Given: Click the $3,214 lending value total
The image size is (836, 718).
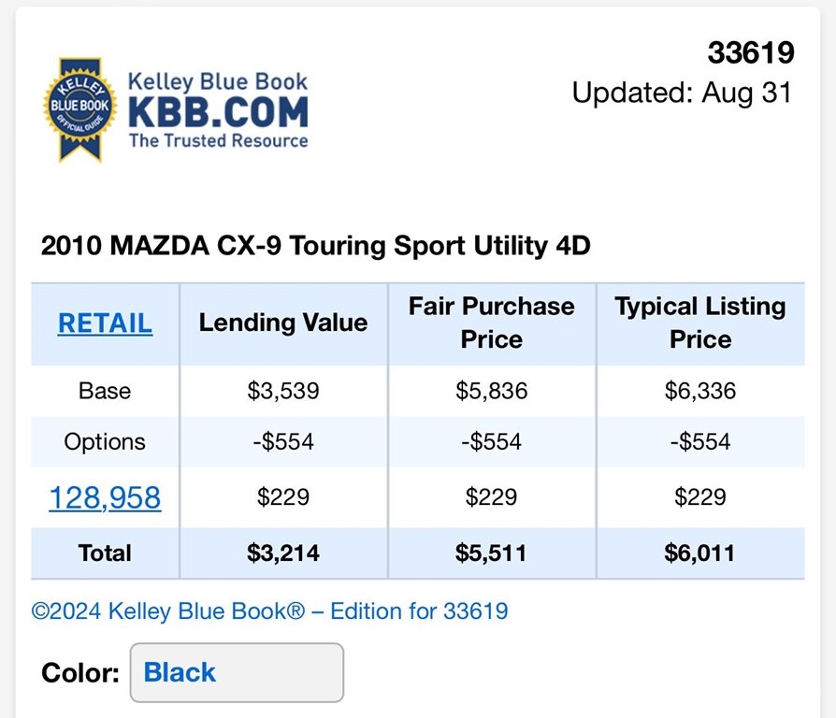Looking at the screenshot, I should pos(283,553).
